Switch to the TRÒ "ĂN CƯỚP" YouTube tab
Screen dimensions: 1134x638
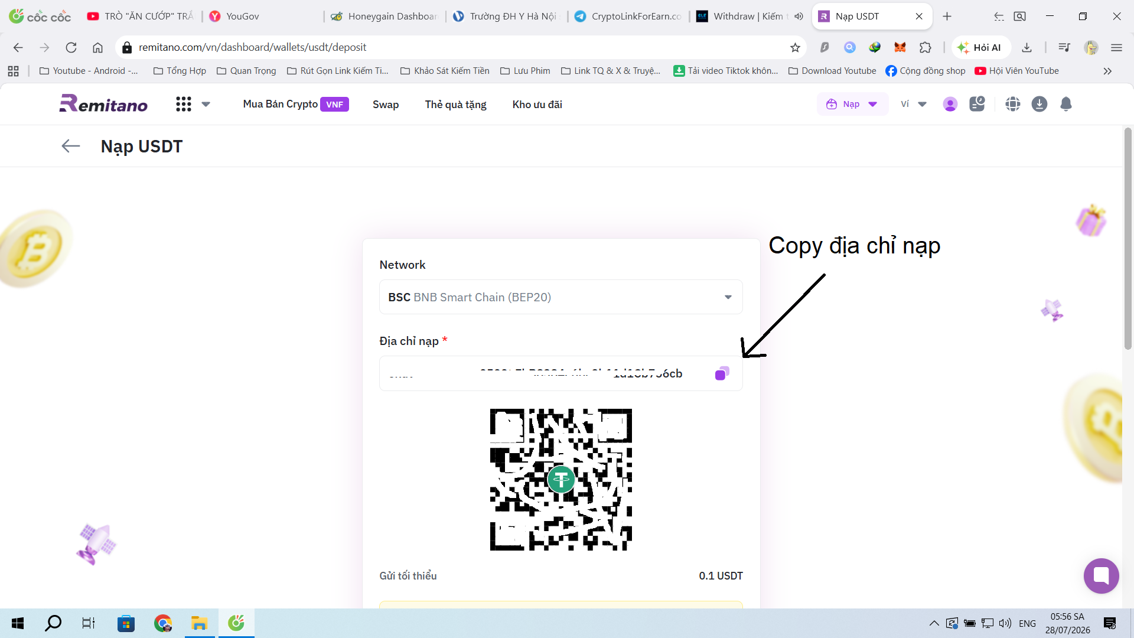coord(141,17)
